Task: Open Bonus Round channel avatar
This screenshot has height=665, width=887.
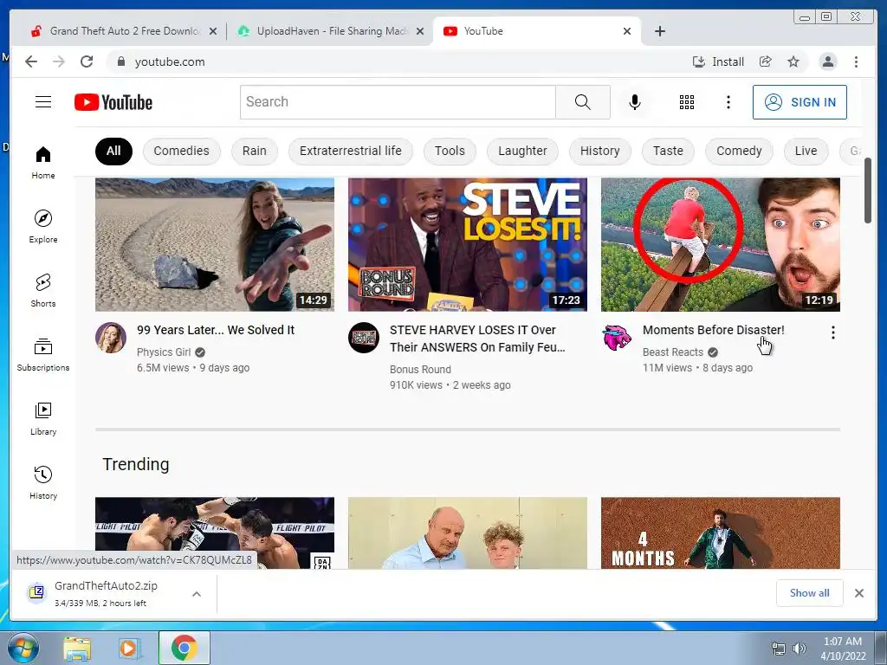Action: tap(363, 338)
